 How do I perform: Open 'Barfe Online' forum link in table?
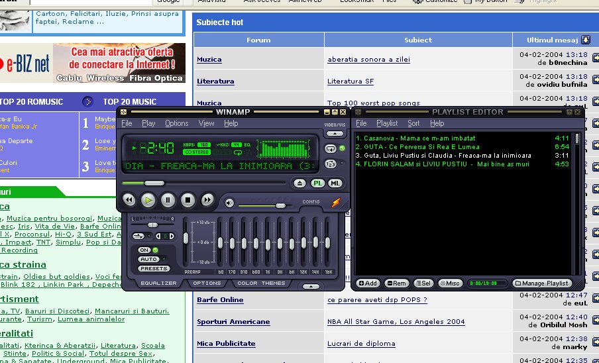point(220,300)
